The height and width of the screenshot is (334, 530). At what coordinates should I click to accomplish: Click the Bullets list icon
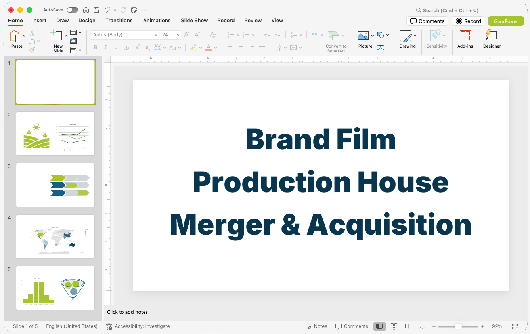point(231,35)
